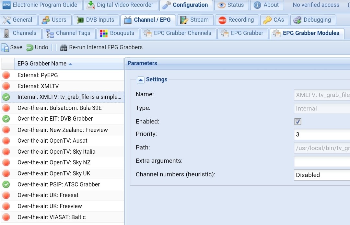
Task: Click green enabled icon for Internal XMLTV
Action: coord(6,97)
